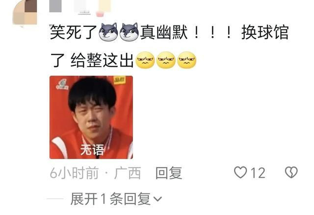This screenshot has height=215, width=314.
Task: Click the like count 12
Action: (258, 173)
